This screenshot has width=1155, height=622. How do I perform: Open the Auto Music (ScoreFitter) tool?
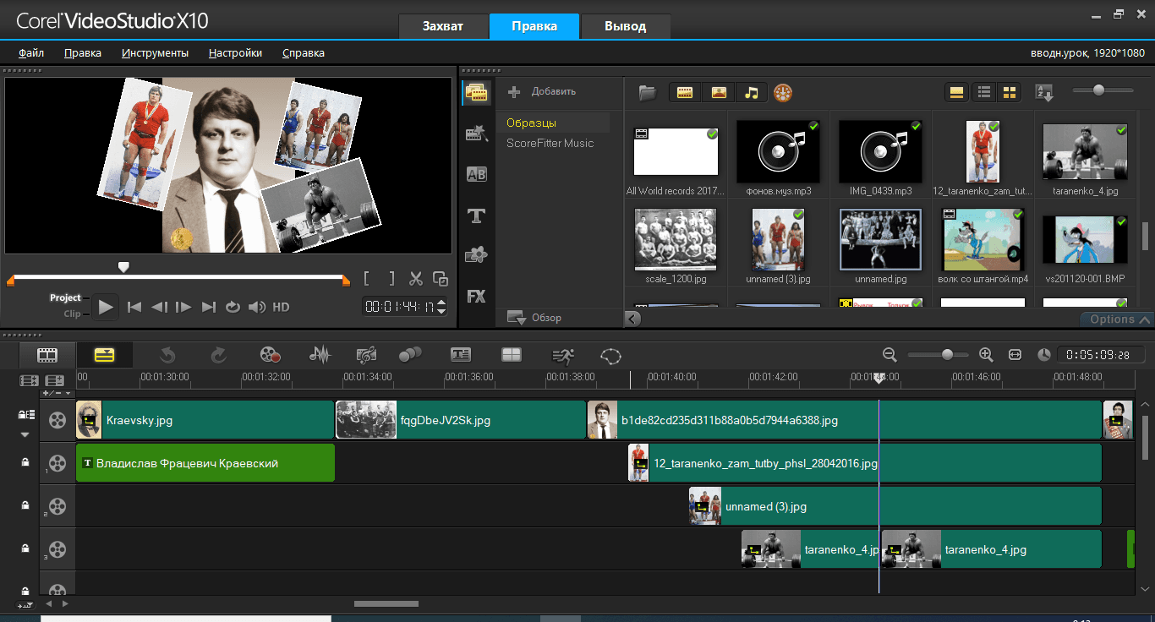(x=366, y=355)
